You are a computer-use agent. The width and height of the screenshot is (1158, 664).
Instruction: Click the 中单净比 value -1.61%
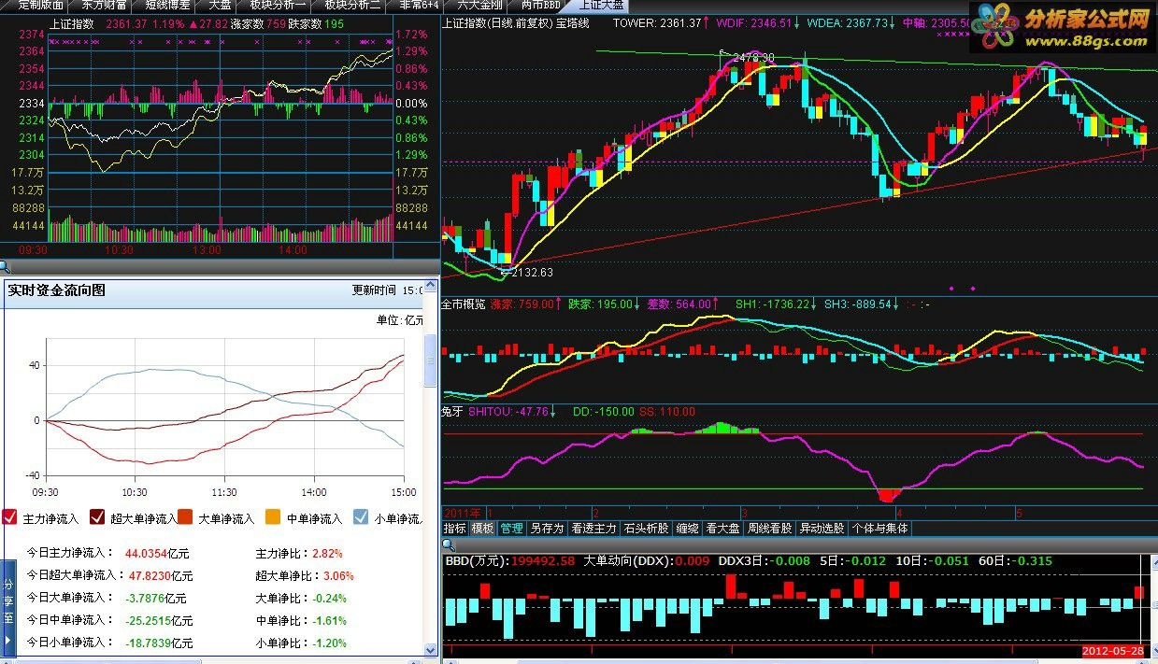(x=329, y=621)
